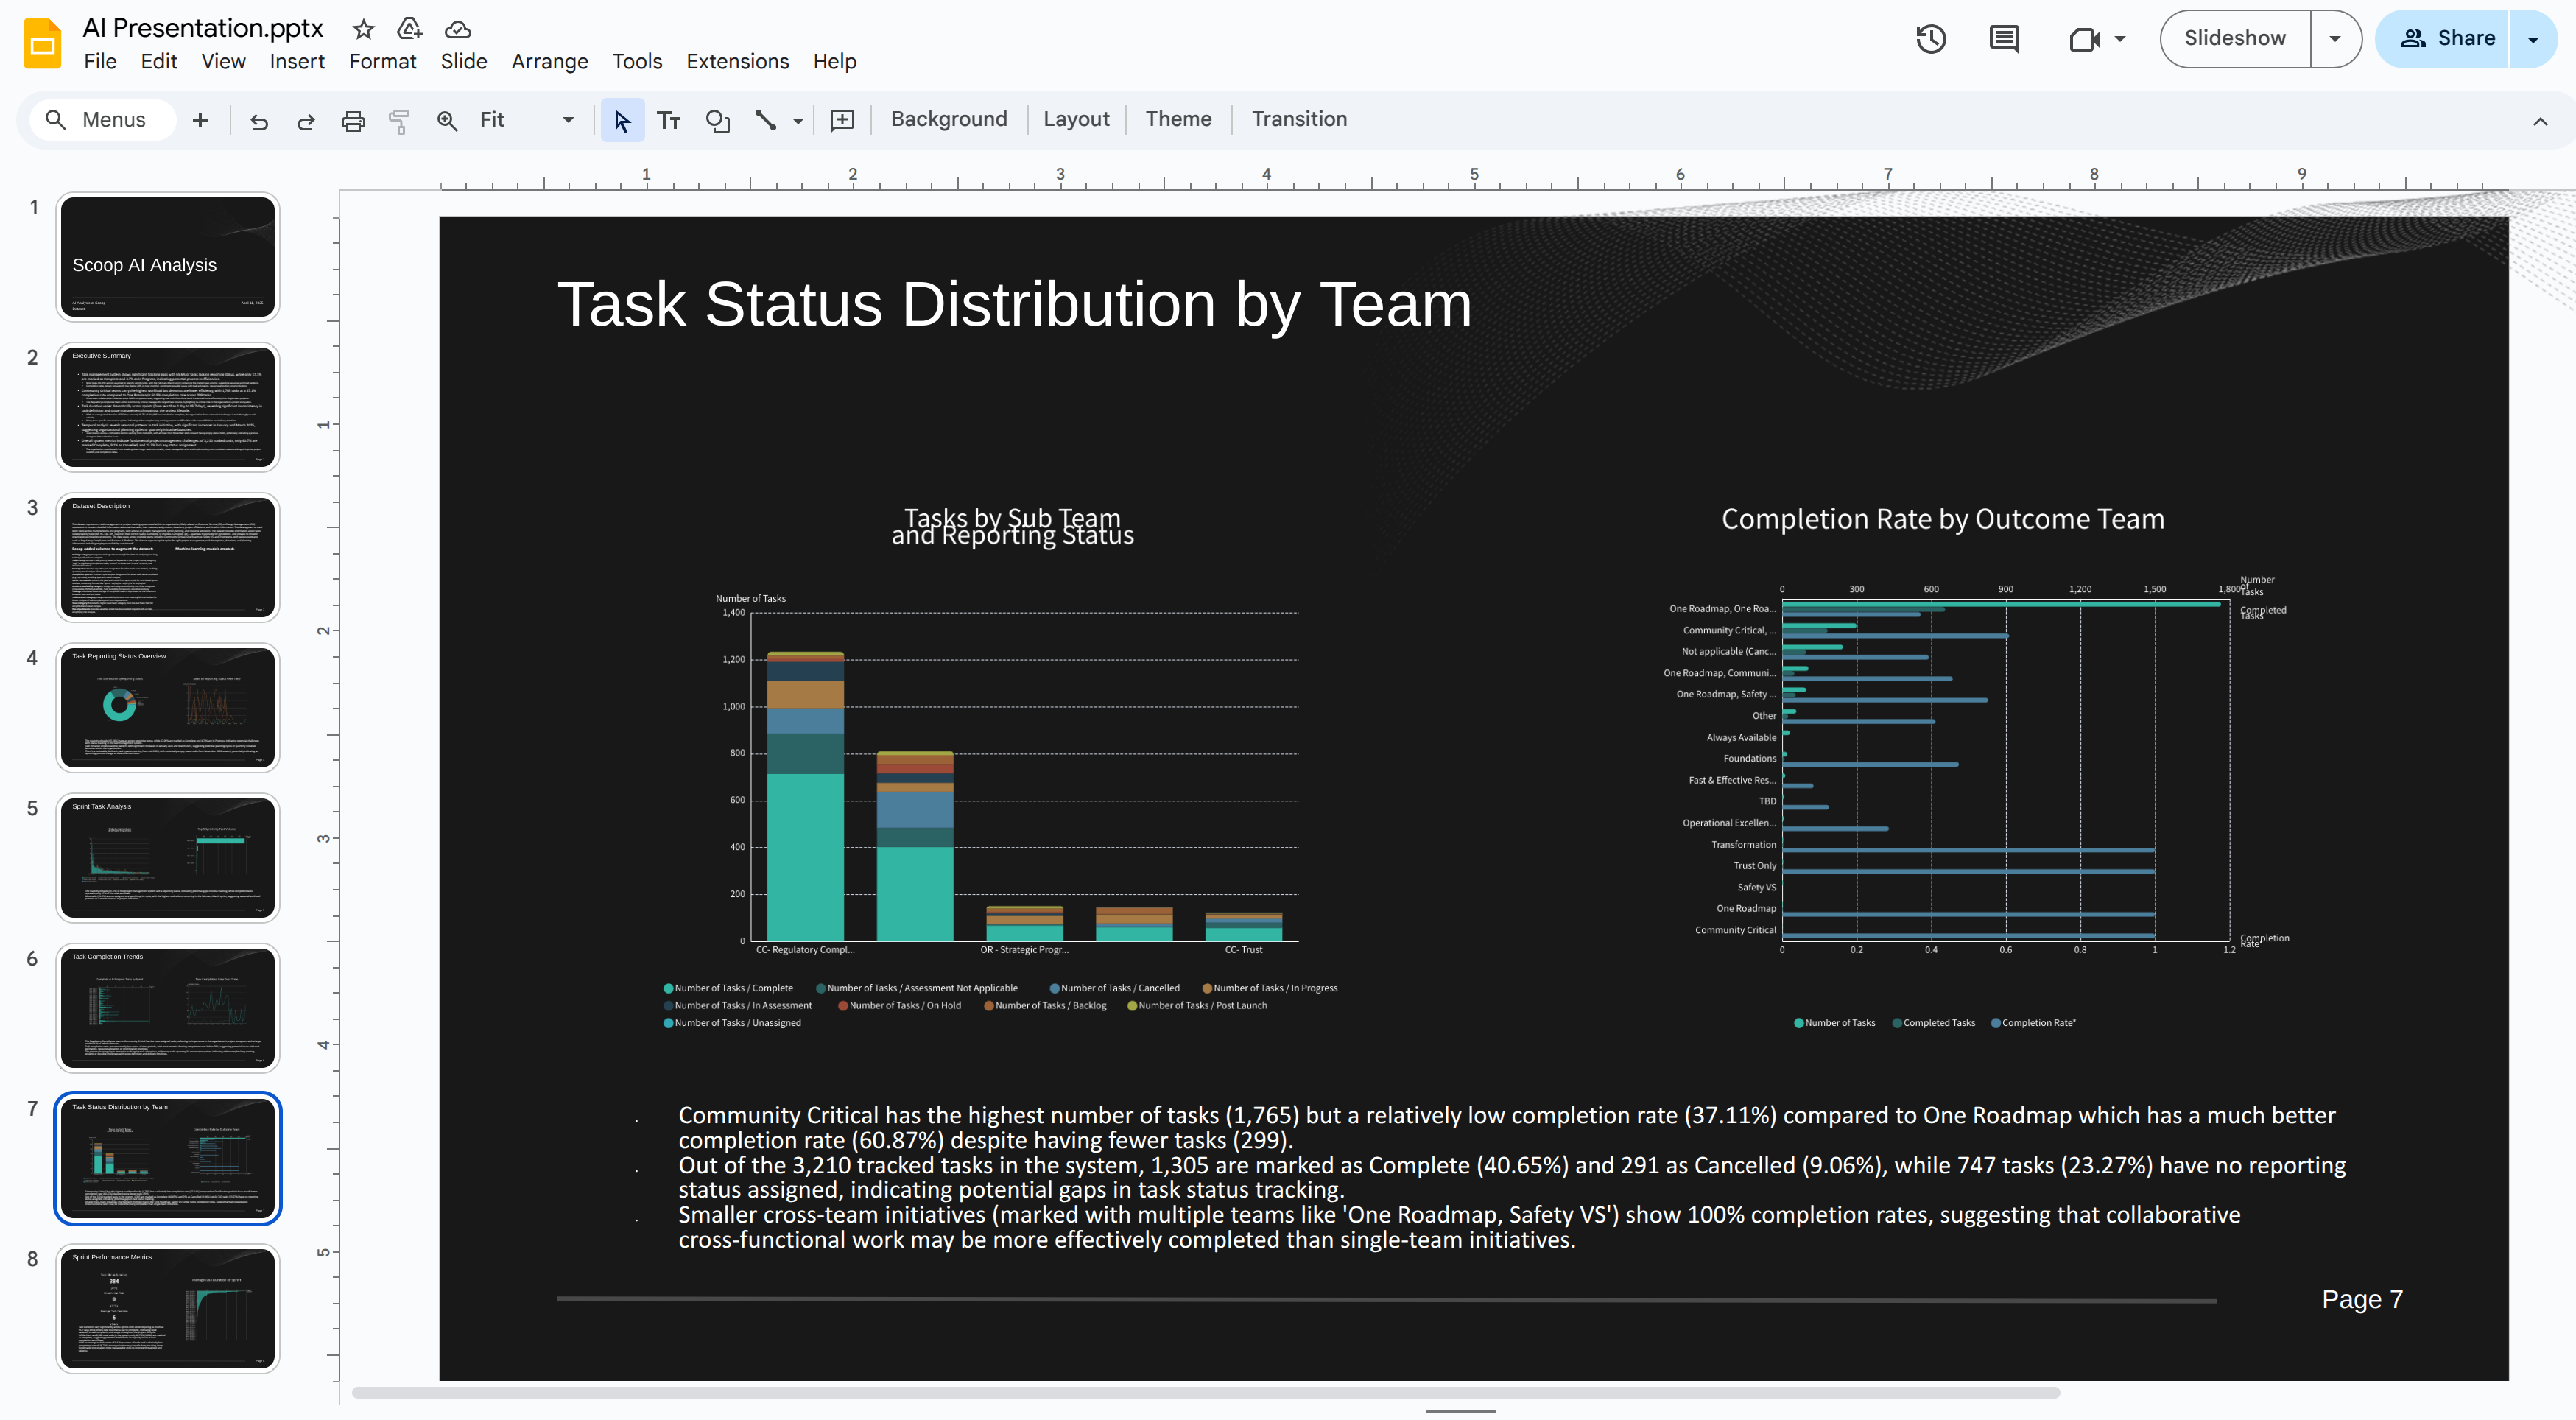The image size is (2576, 1420).
Task: Select the shape insert tool
Action: point(717,121)
